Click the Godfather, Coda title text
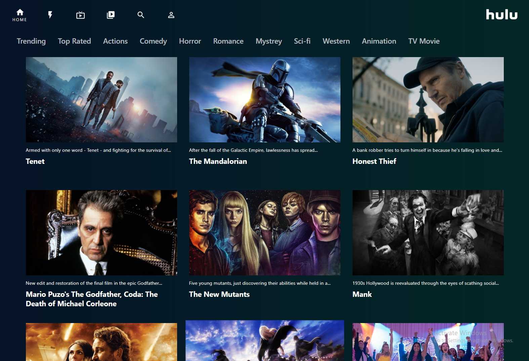 (92, 299)
